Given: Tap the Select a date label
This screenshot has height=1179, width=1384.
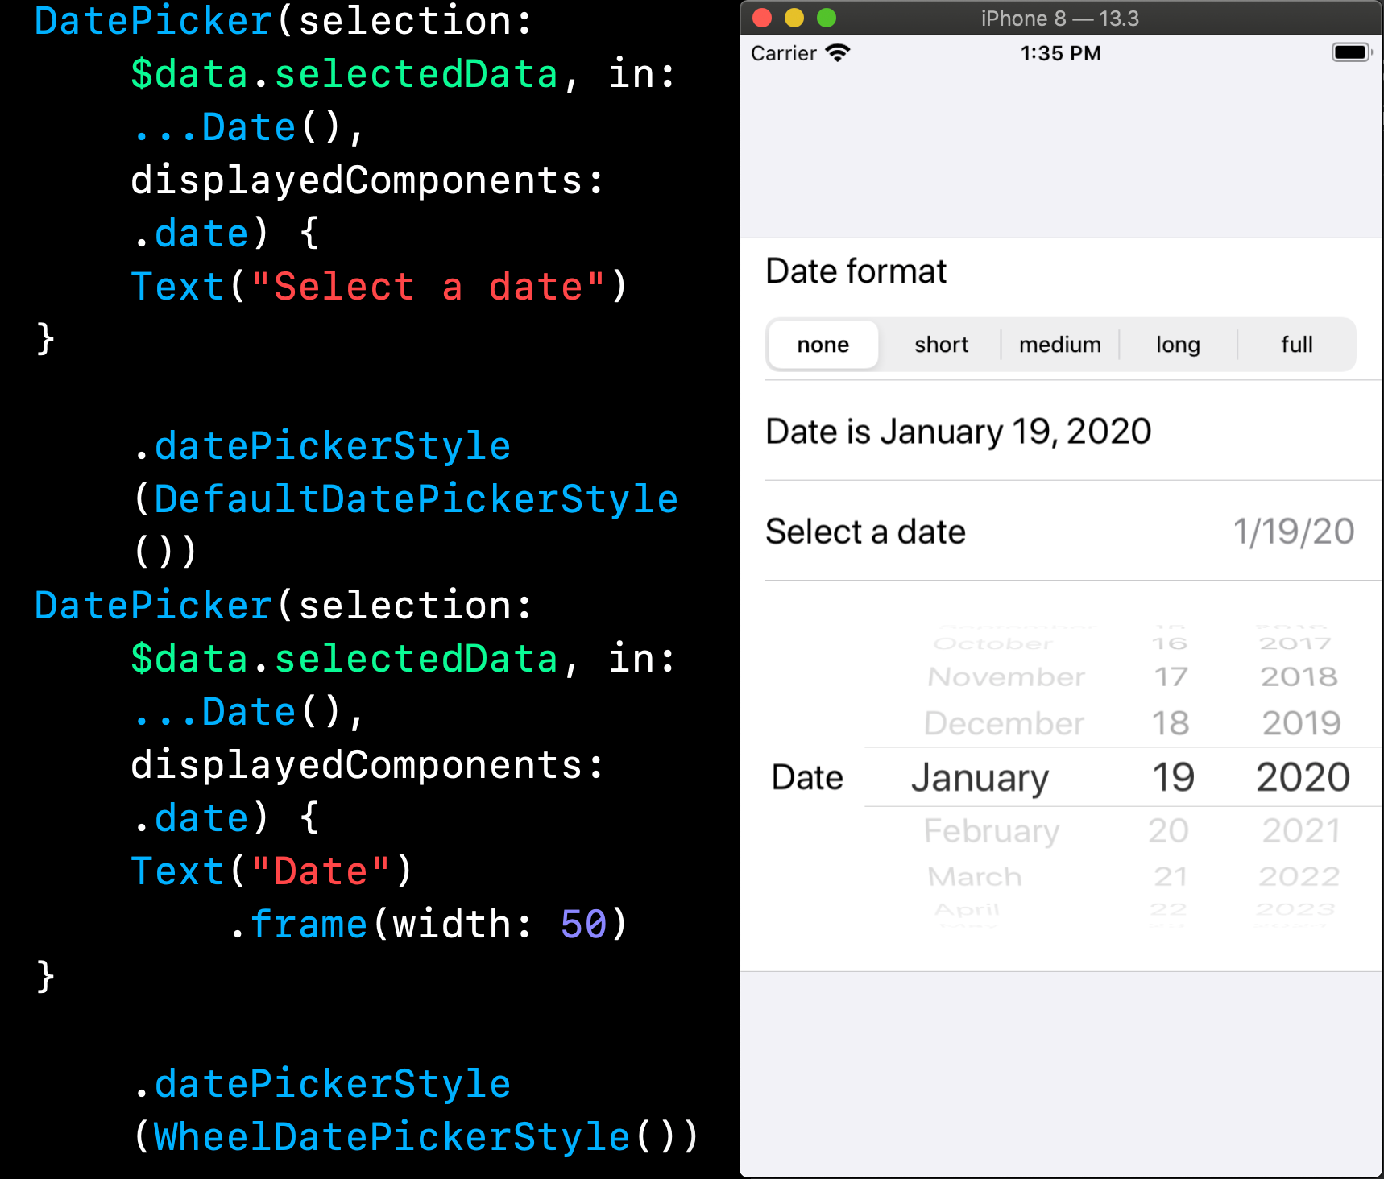Looking at the screenshot, I should 864,531.
